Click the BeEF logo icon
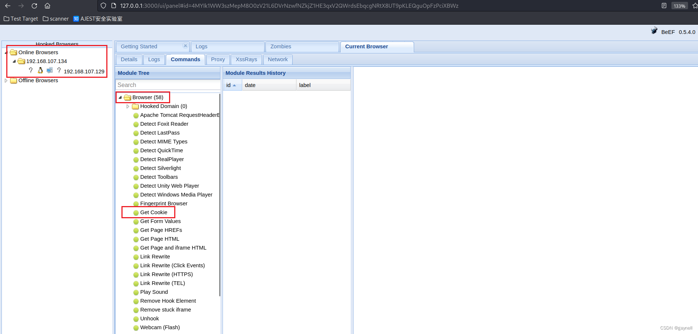 (x=654, y=31)
